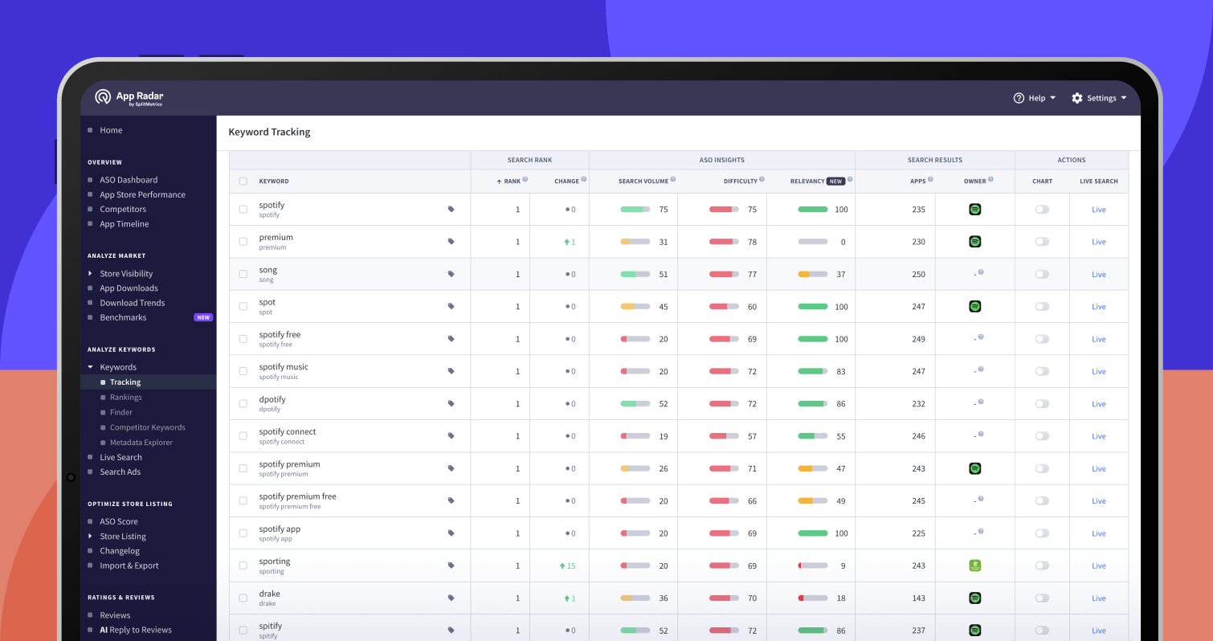Select Finder under Keywords
The height and width of the screenshot is (641, 1213).
pos(121,412)
